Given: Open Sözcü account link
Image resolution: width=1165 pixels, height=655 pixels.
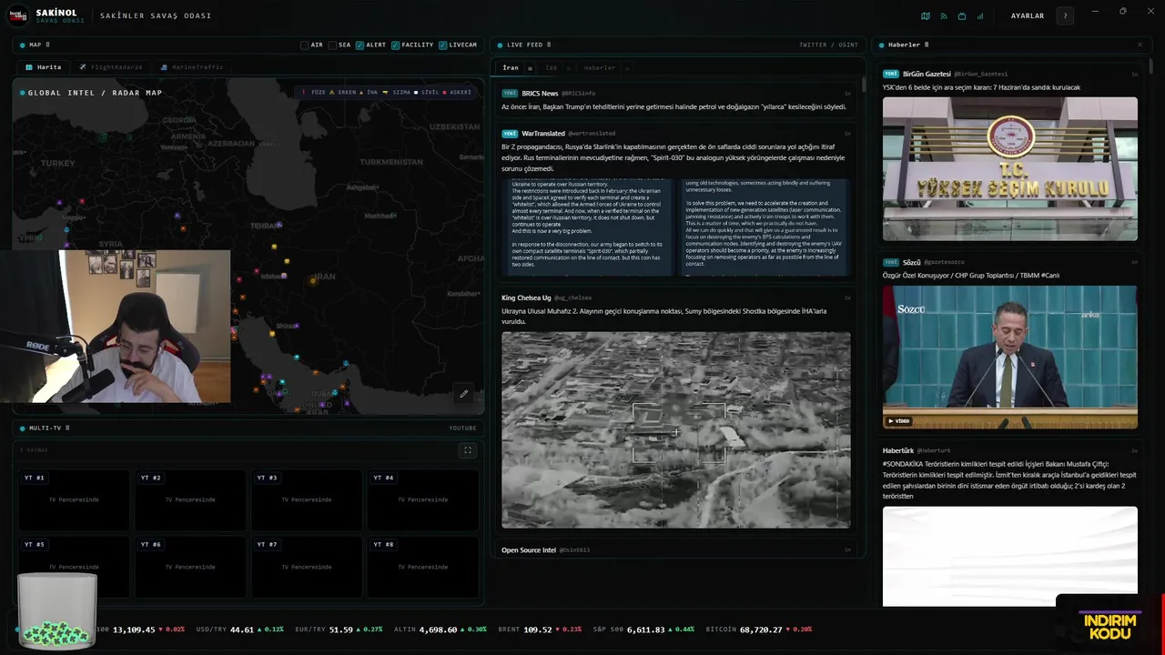Looking at the screenshot, I should pyautogui.click(x=912, y=262).
